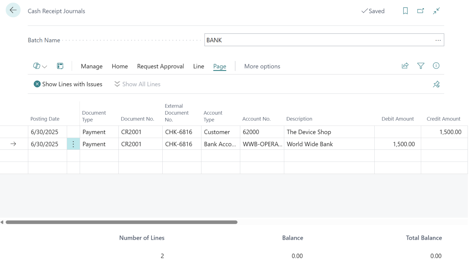Bookmark the Cash Receipt Journals page
469x265 pixels.
point(405,11)
